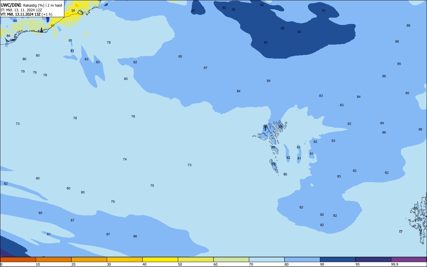Viewport: 427px width, 267px height.
Task: Click the '34' humidity value on the map
Action: pos(73,11)
